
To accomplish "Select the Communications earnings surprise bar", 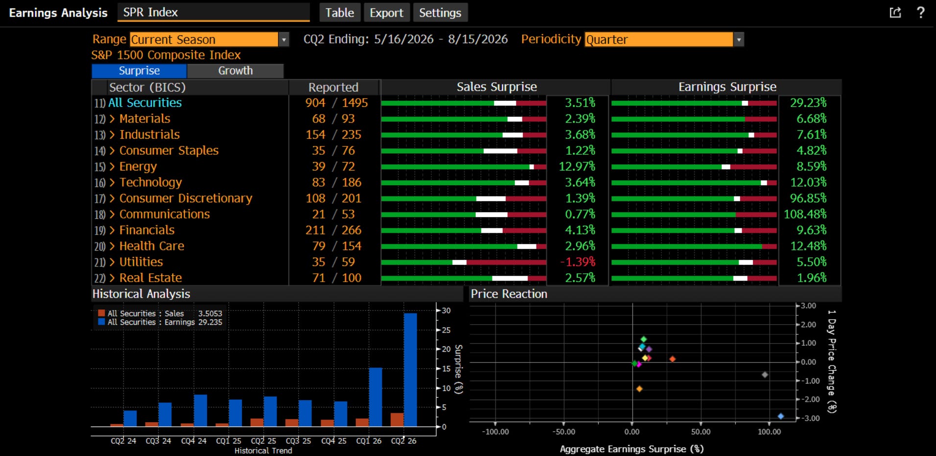I will 694,215.
